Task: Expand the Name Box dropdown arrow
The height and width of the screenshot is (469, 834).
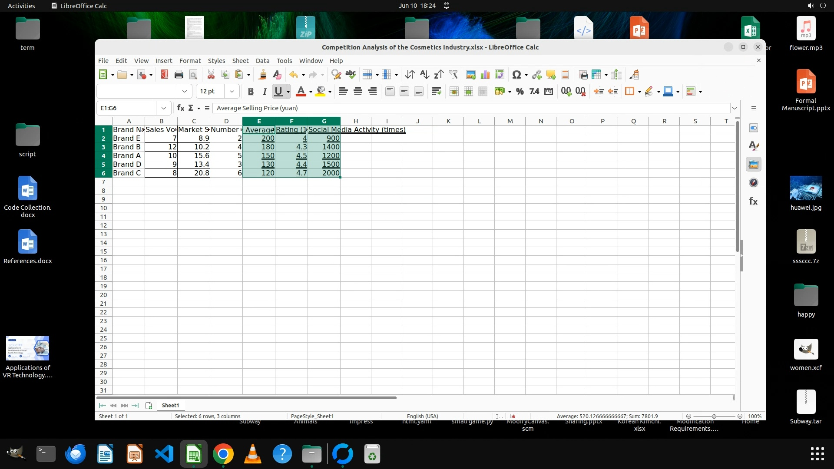Action: click(x=163, y=108)
